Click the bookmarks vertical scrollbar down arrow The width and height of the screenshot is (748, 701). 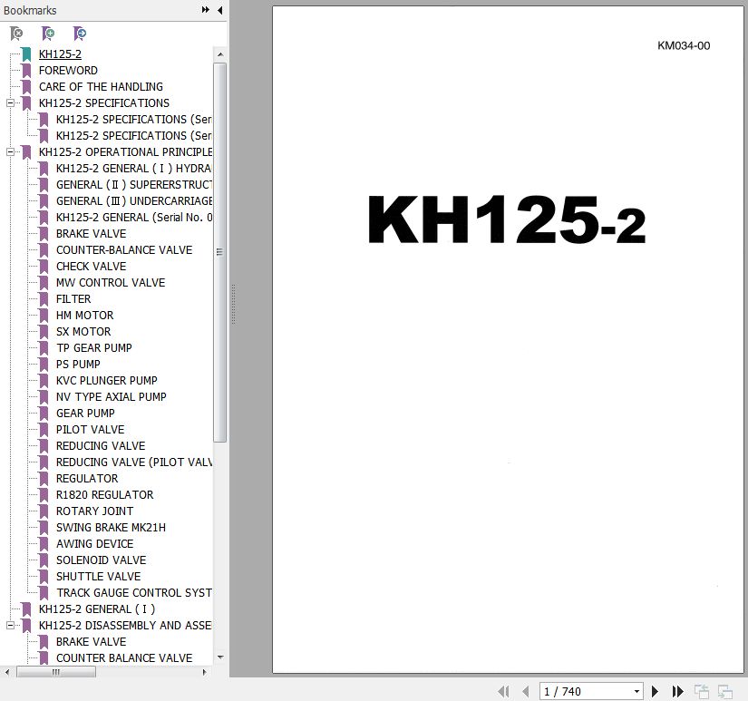220,657
